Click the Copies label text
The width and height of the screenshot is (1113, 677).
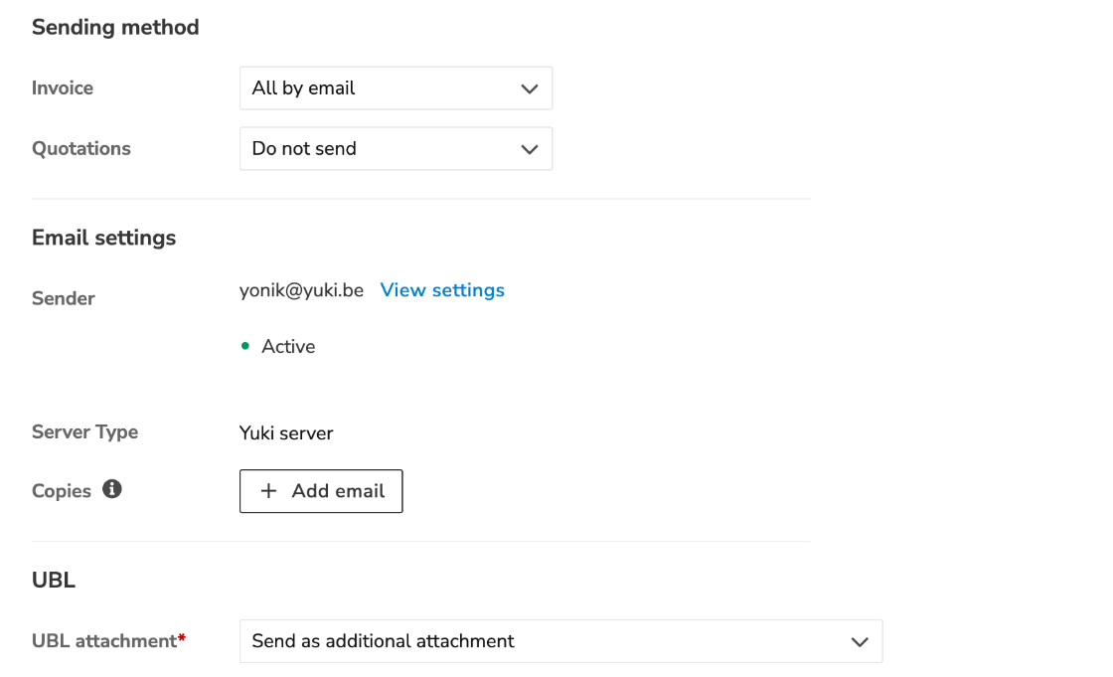coord(62,491)
